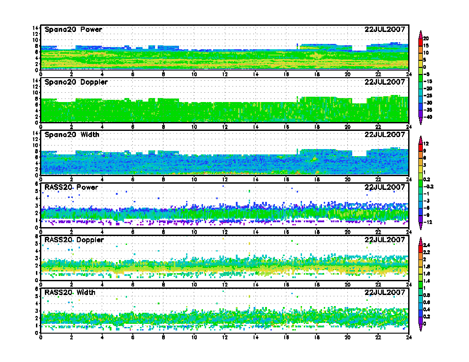Click the "-0.2" label on the middle colorbar

tap(428, 187)
